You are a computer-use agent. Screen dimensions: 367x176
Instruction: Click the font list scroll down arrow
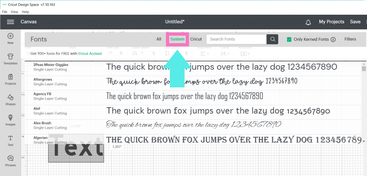tap(364, 141)
